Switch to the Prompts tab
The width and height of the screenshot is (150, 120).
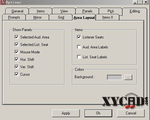click(14, 17)
